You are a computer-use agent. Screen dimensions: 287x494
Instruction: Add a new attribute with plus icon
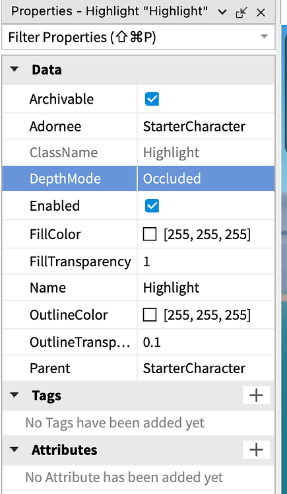[256, 450]
